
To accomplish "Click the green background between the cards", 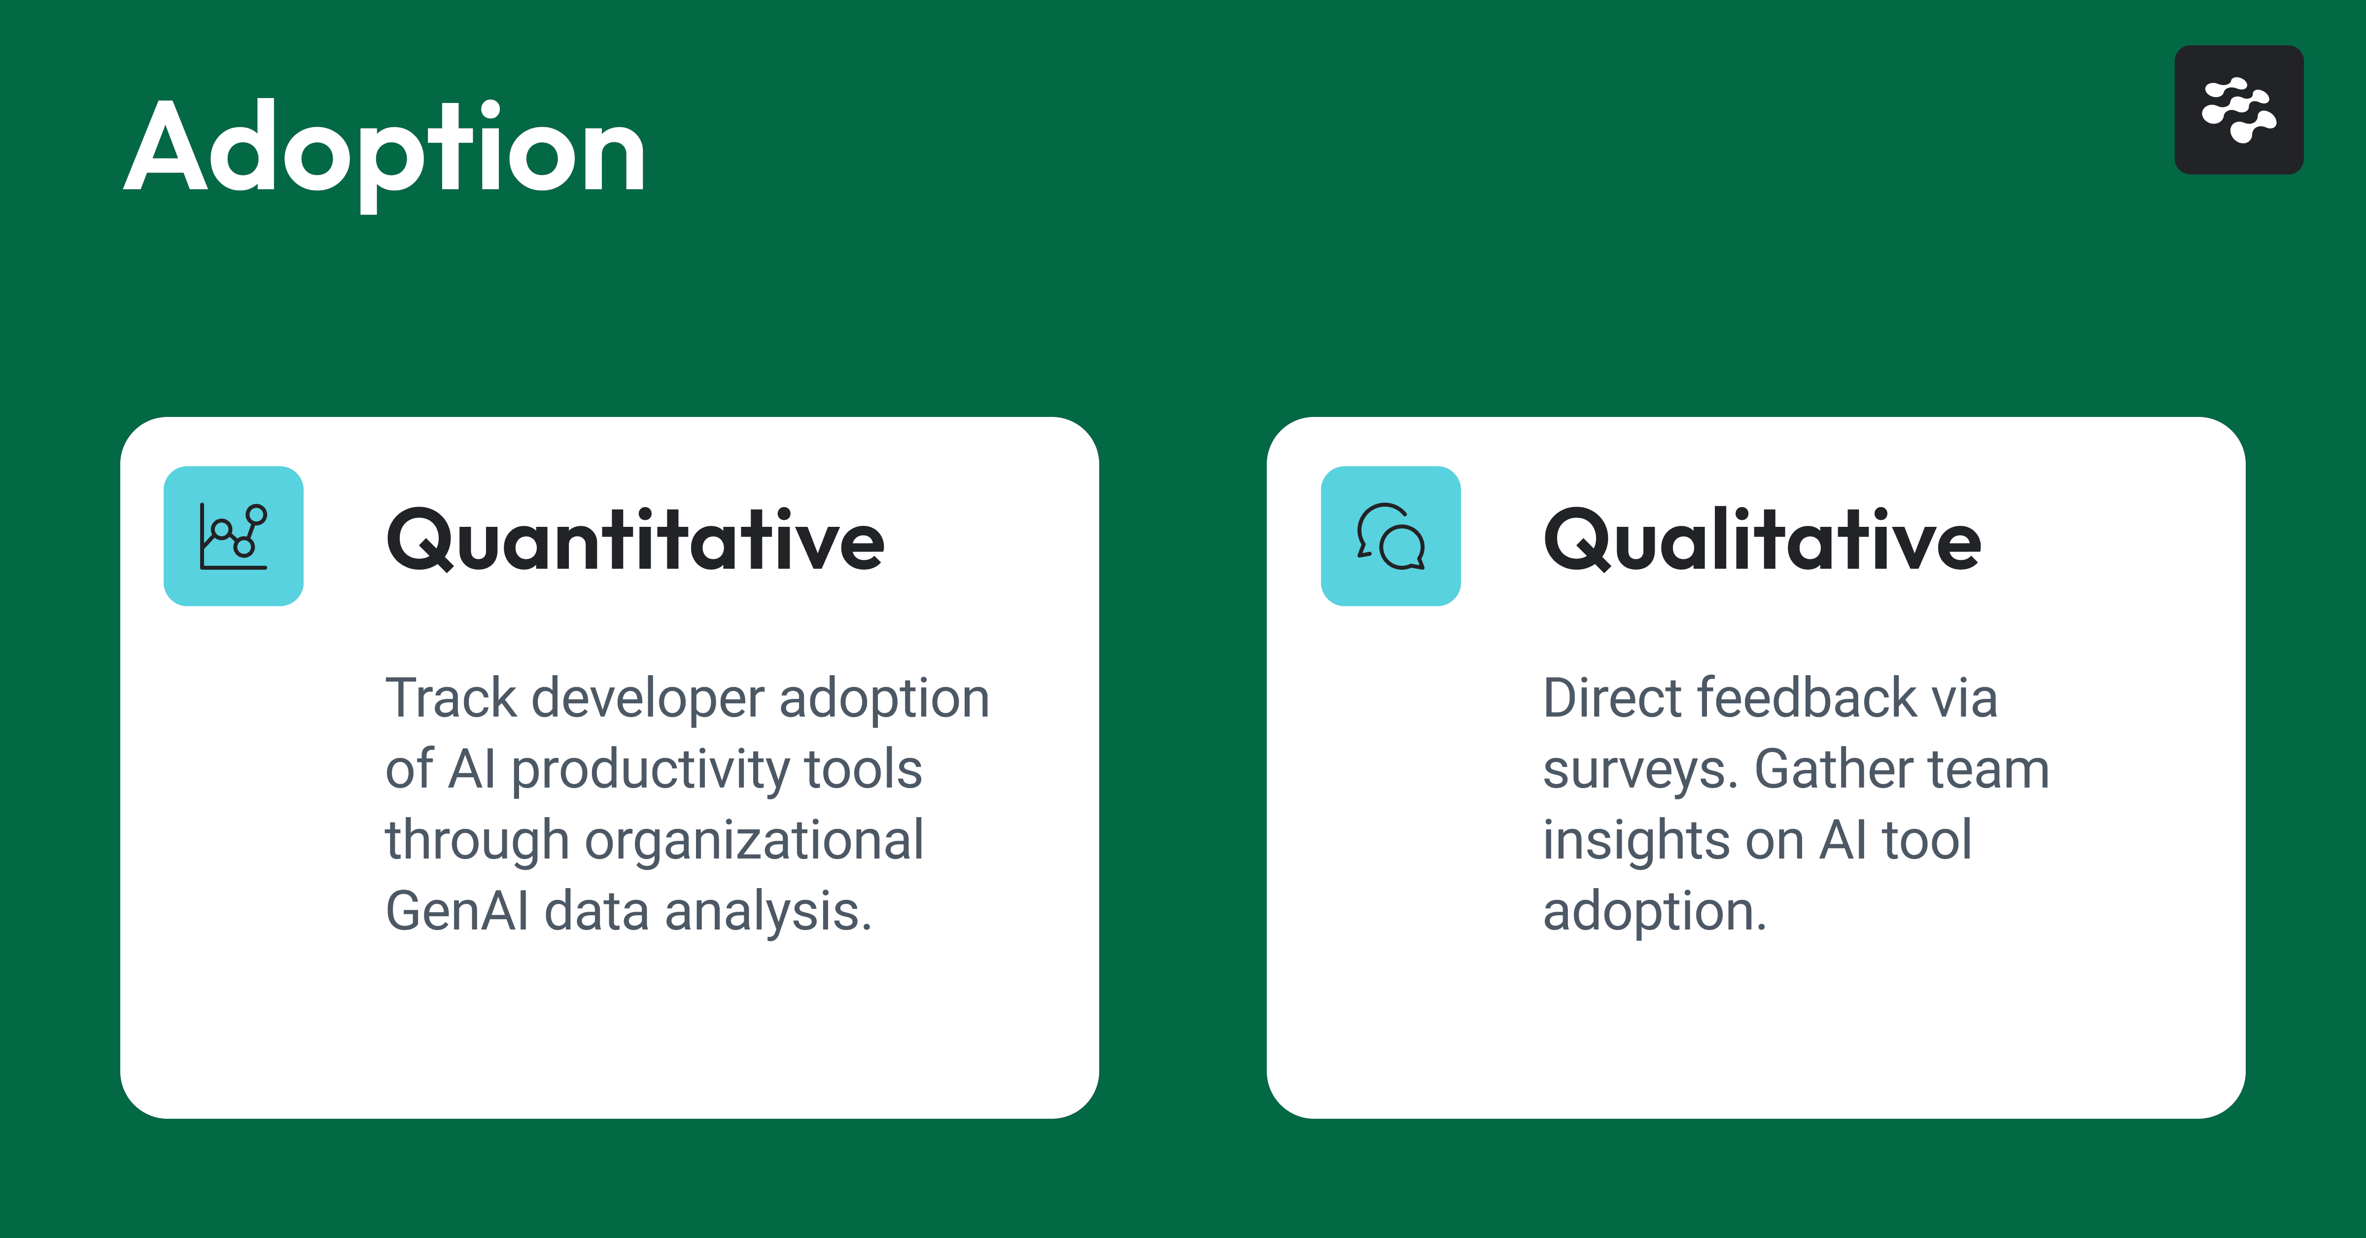I will tap(1182, 767).
